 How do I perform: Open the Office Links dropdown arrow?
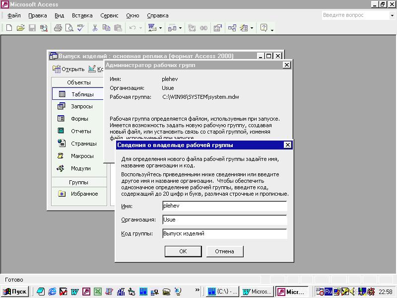(160, 28)
